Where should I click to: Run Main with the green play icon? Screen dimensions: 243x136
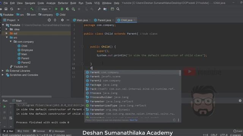[x=56, y=9]
